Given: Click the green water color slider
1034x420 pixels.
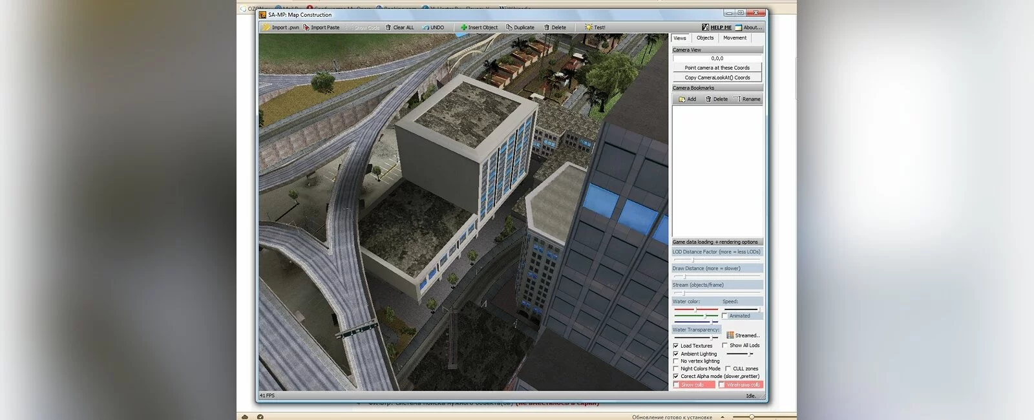Looking at the screenshot, I should click(696, 316).
